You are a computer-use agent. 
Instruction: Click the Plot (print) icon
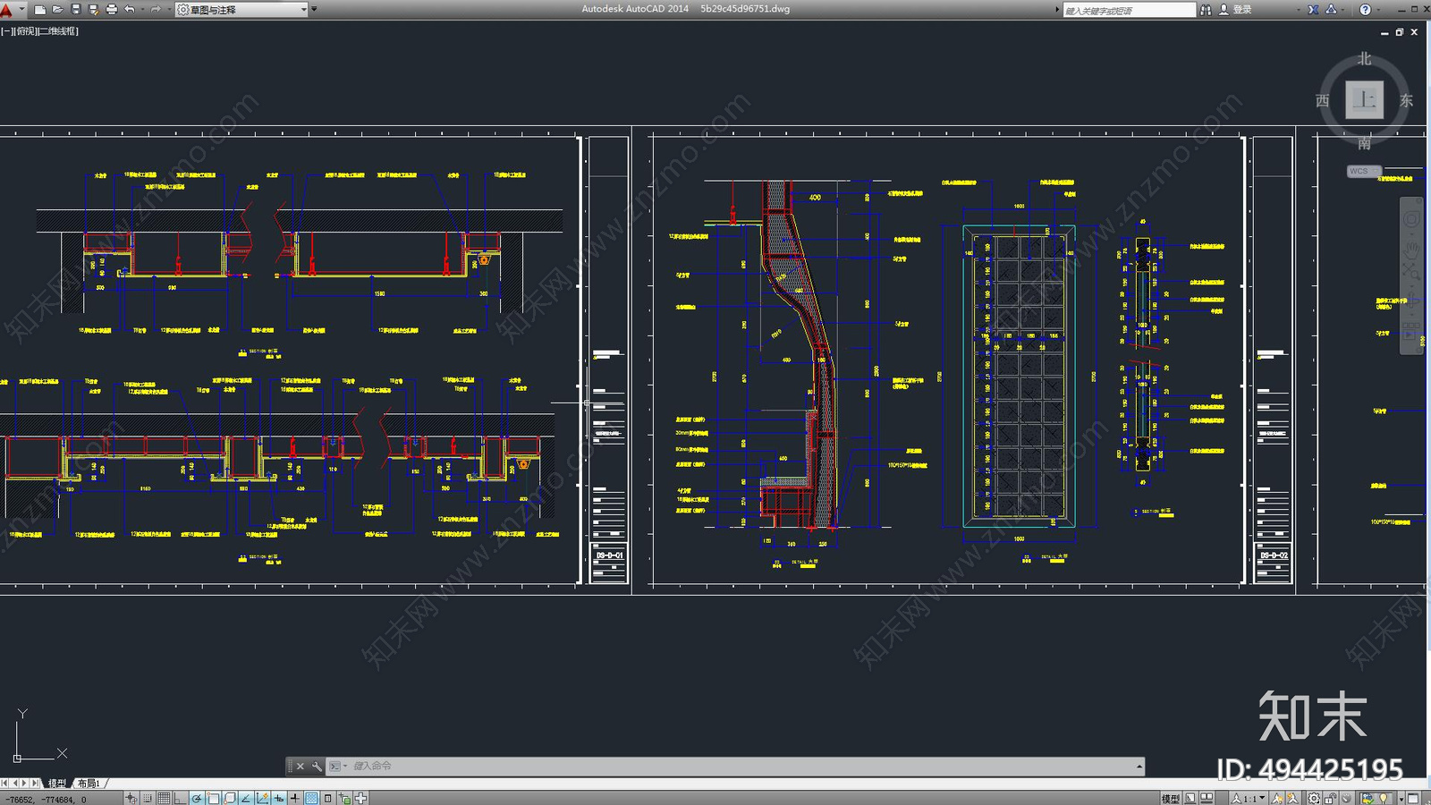pos(112,10)
